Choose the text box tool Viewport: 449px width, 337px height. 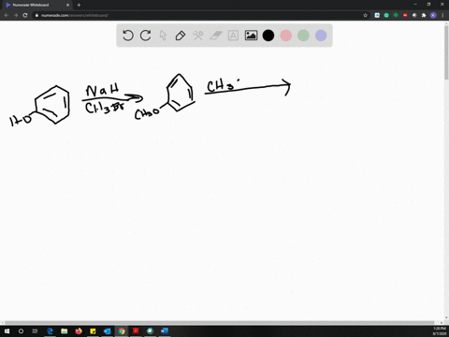pos(233,36)
